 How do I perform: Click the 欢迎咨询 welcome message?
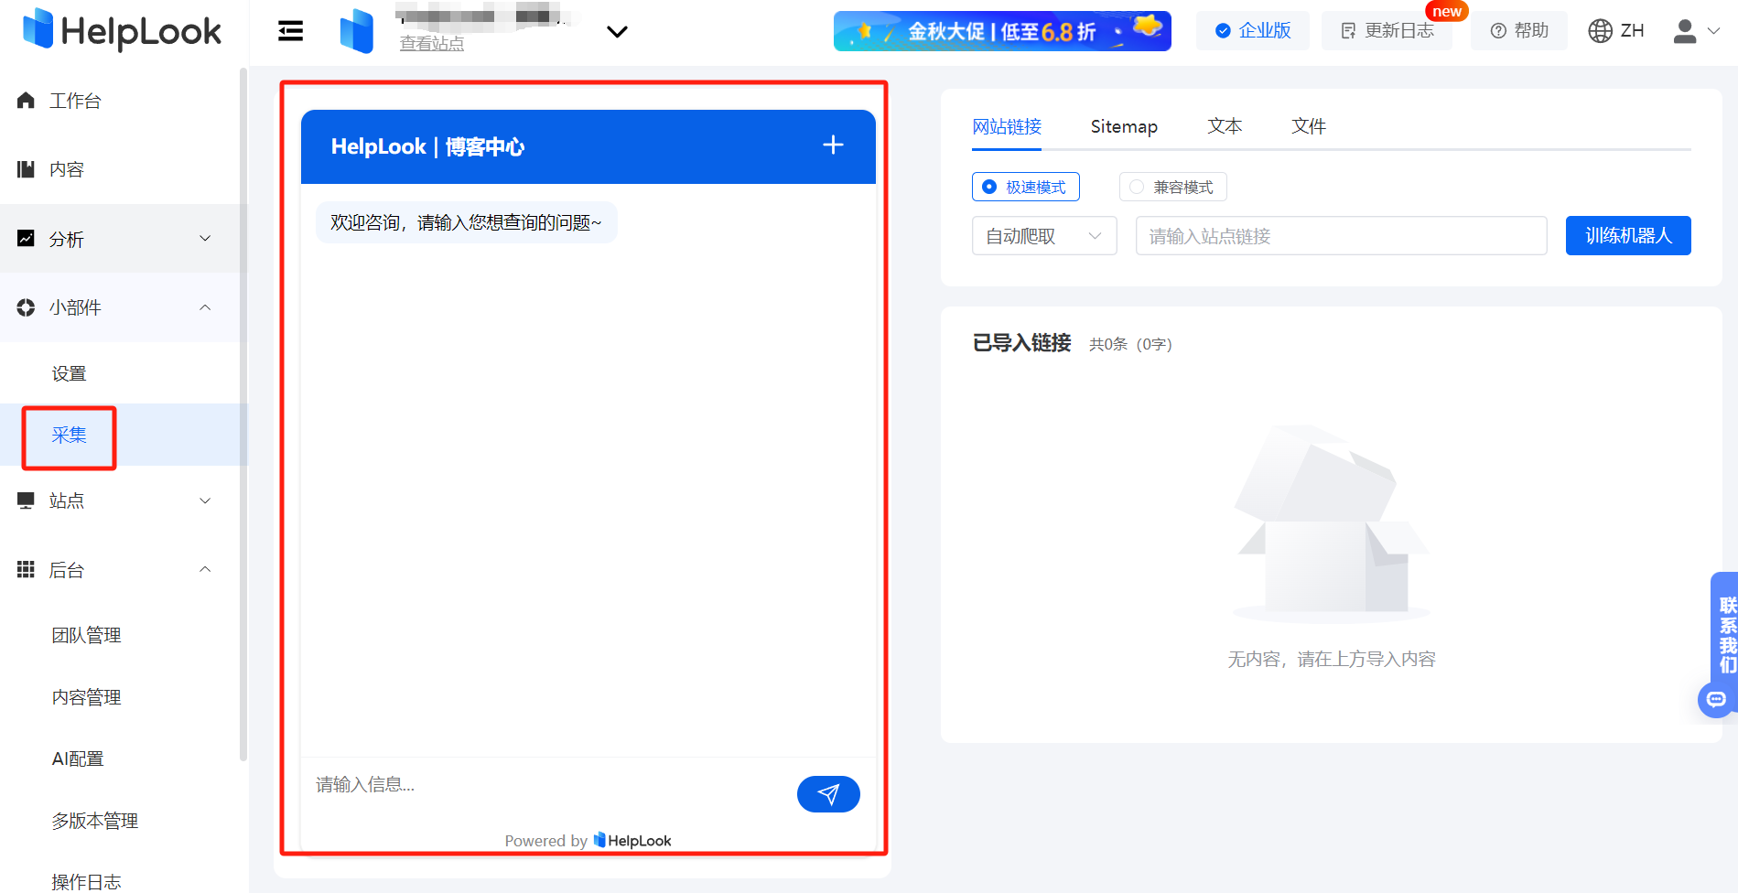coord(466,222)
